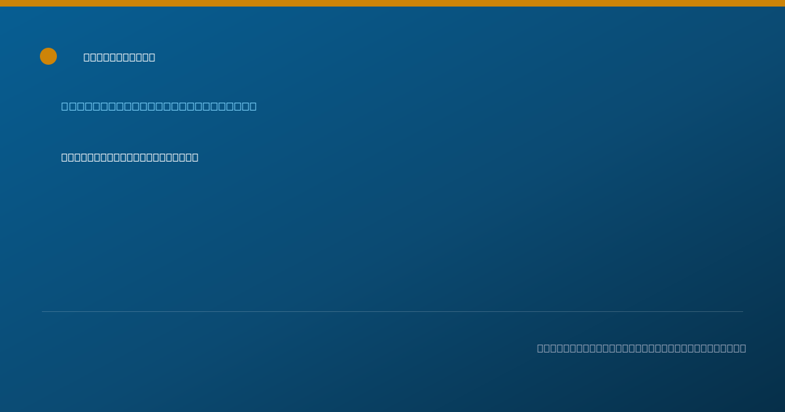The height and width of the screenshot is (412, 785).
Task: Click the last character of the header label
Action: click(152, 58)
